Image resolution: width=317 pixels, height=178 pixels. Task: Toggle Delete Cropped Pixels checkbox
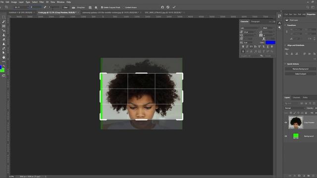[102, 7]
